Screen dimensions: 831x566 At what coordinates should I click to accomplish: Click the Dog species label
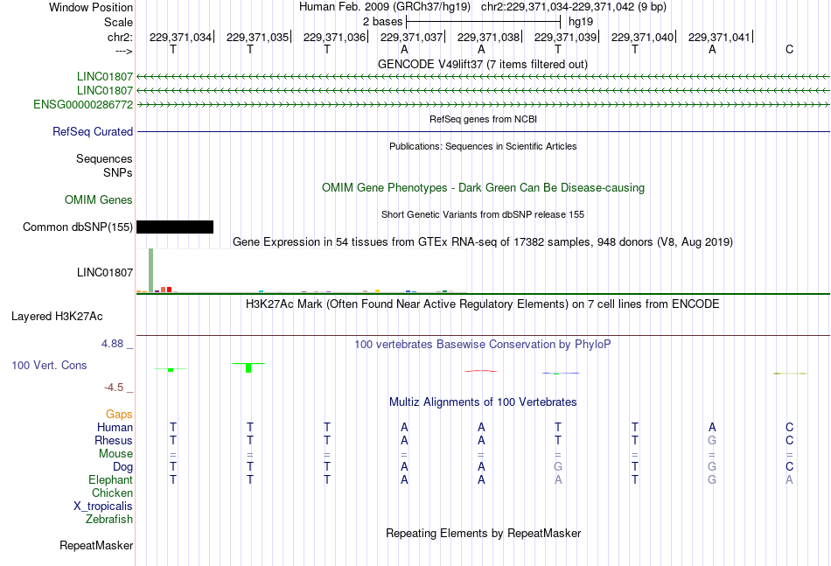pos(122,467)
